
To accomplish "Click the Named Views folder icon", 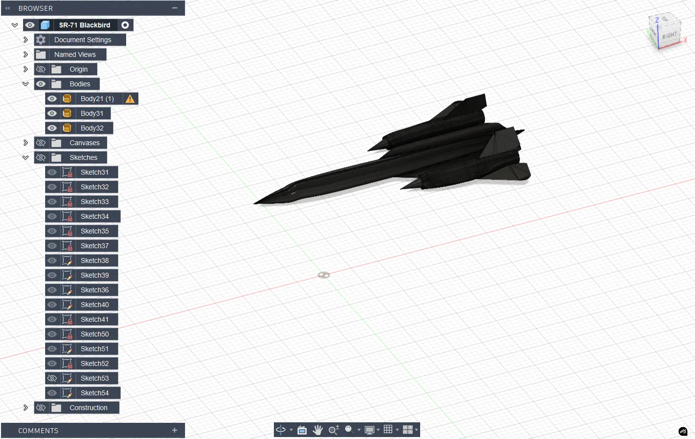I will (41, 54).
